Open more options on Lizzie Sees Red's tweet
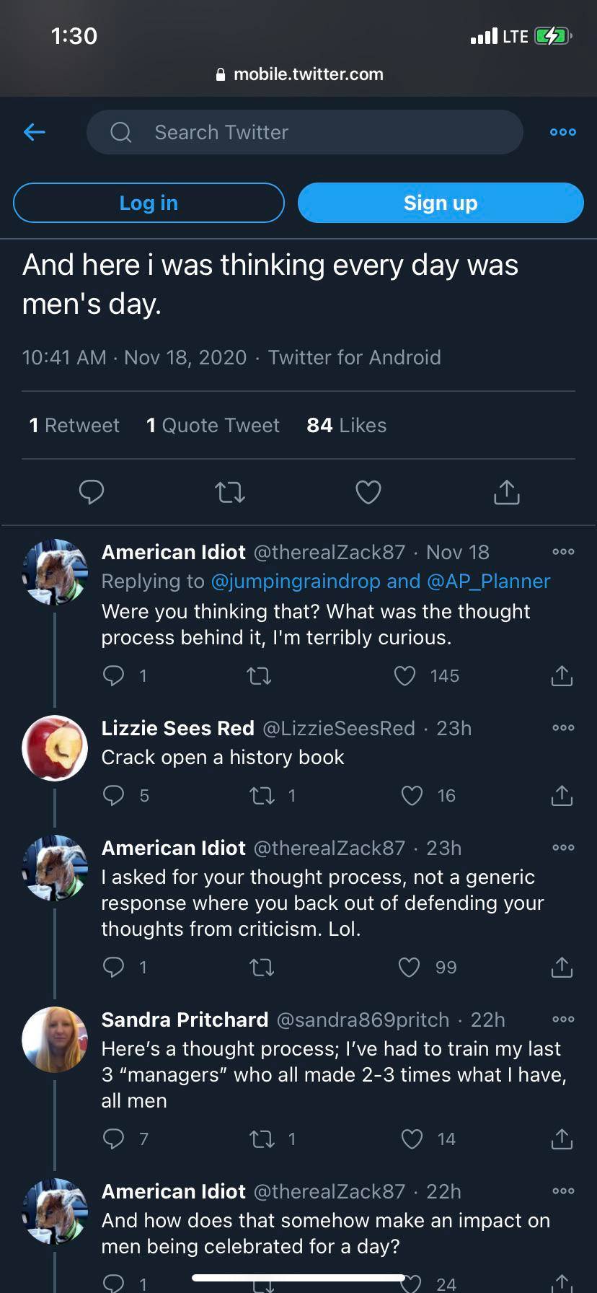 coord(562,728)
